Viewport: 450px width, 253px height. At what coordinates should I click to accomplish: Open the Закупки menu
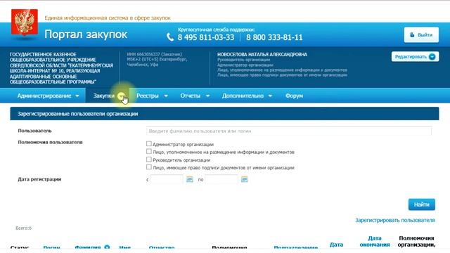103,96
